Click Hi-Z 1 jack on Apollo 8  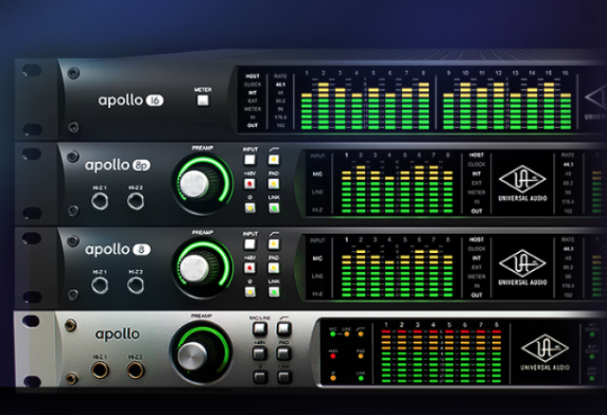[100, 285]
